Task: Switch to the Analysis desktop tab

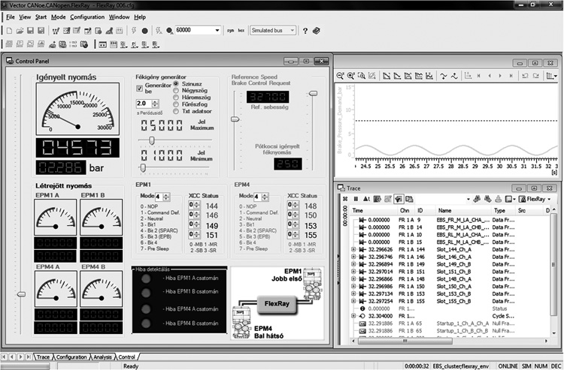Action: click(102, 356)
